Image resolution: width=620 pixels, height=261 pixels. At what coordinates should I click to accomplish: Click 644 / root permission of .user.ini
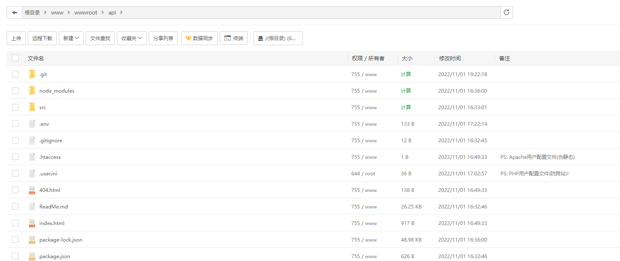coord(363,173)
